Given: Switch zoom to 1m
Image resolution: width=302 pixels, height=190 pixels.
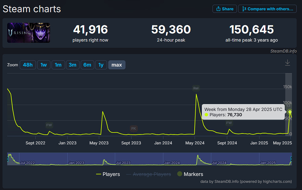Looking at the screenshot, I should pyautogui.click(x=58, y=65).
